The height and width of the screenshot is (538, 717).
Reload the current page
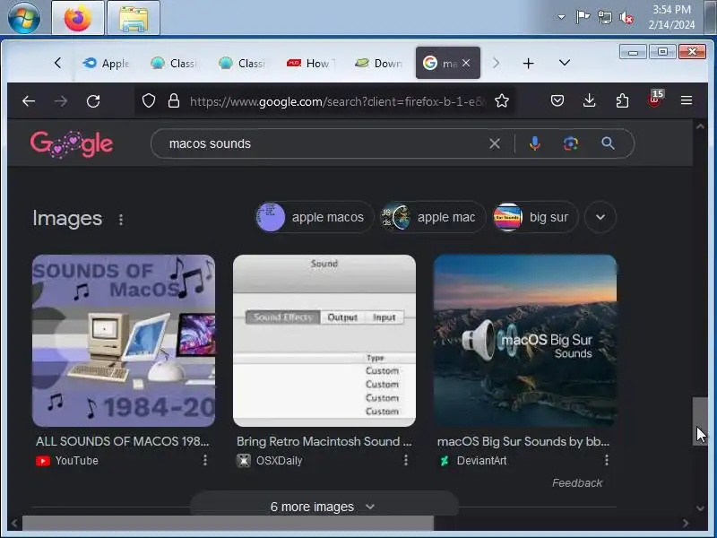93,101
